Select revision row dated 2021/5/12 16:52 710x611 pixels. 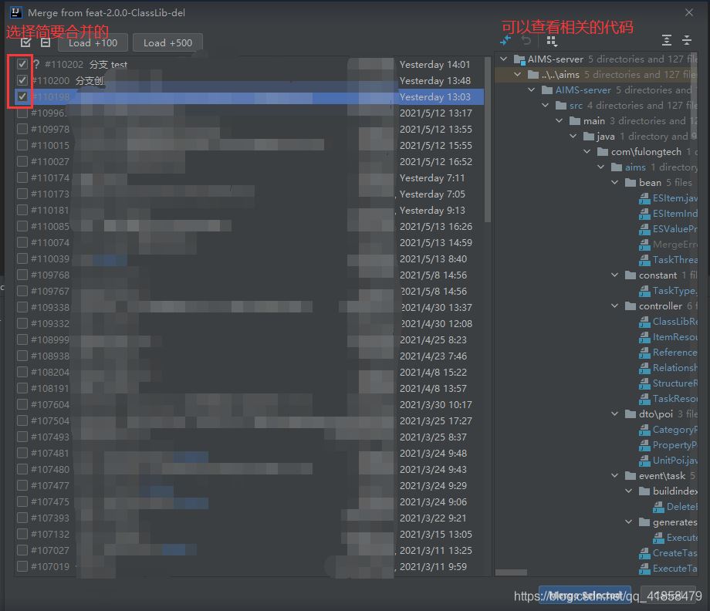(249, 161)
